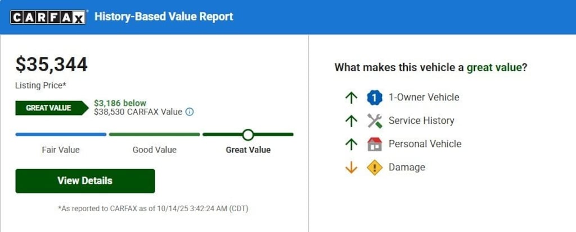
Task: Click the History-Based Value Report title
Action: (x=164, y=17)
